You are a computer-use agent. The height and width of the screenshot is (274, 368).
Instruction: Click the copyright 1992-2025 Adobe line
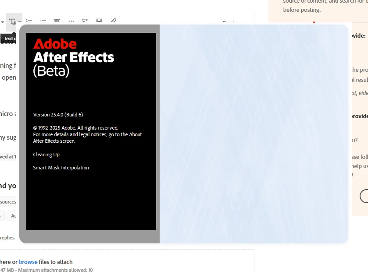pyautogui.click(x=75, y=128)
